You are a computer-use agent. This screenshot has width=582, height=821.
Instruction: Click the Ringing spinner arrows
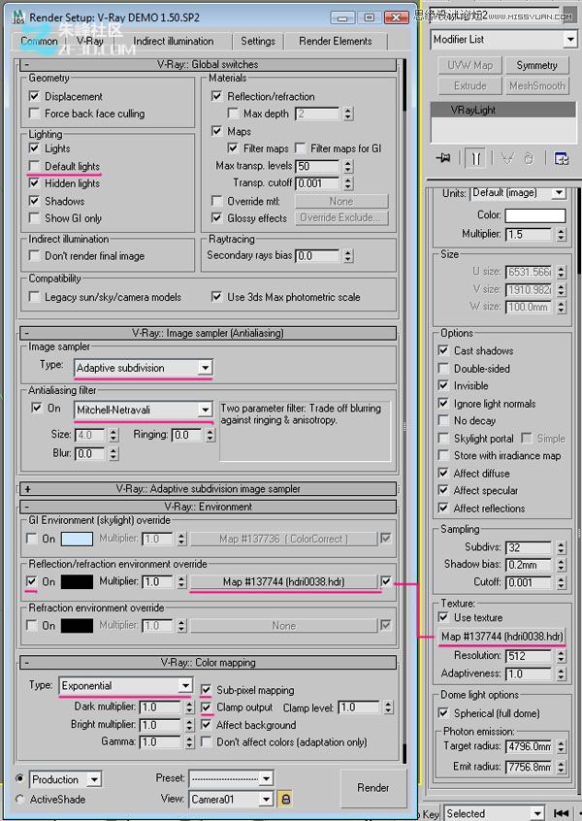click(210, 435)
